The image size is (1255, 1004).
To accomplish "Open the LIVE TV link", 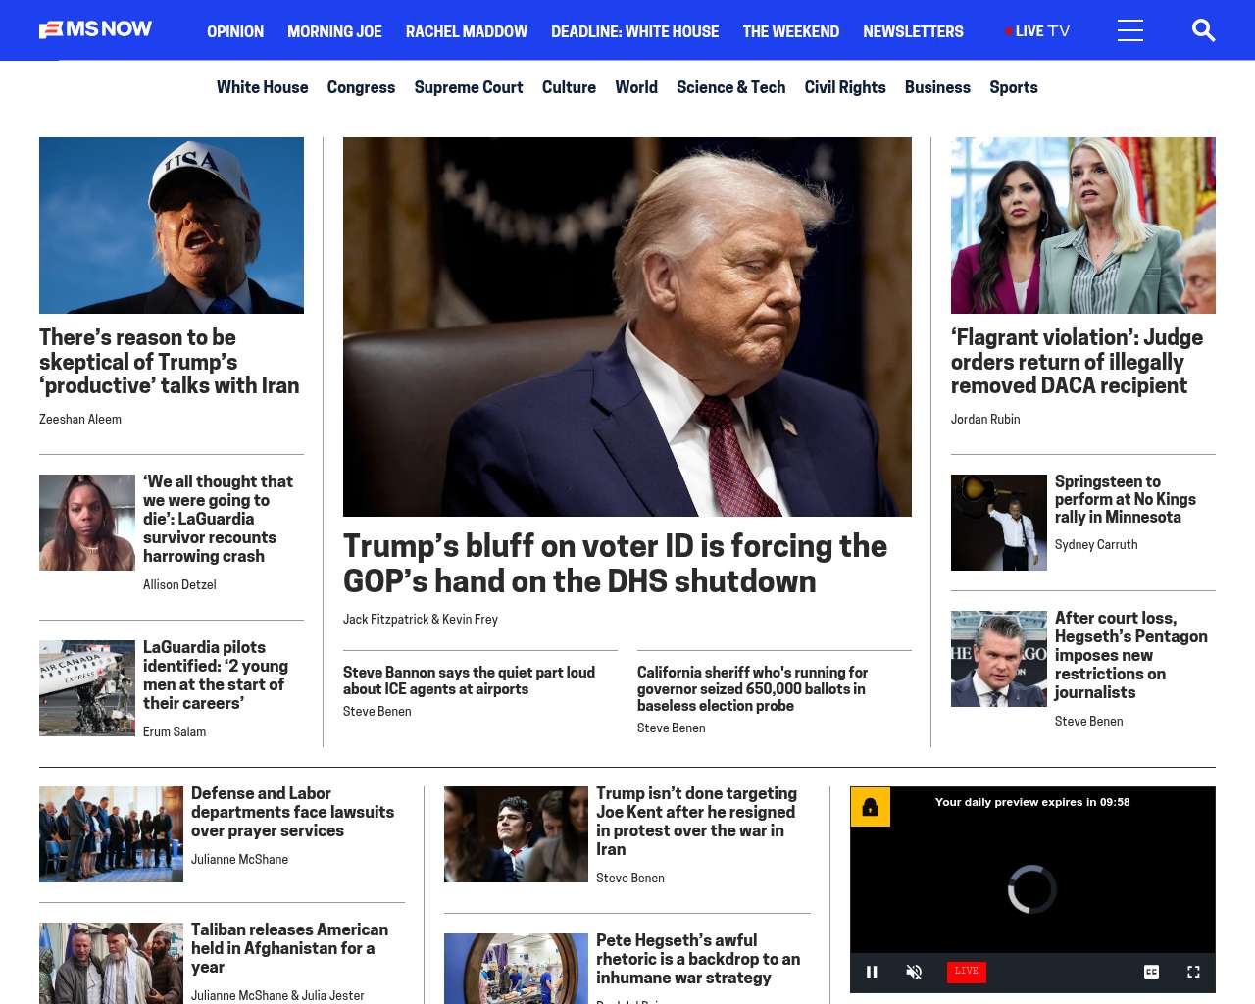I will tap(1037, 31).
